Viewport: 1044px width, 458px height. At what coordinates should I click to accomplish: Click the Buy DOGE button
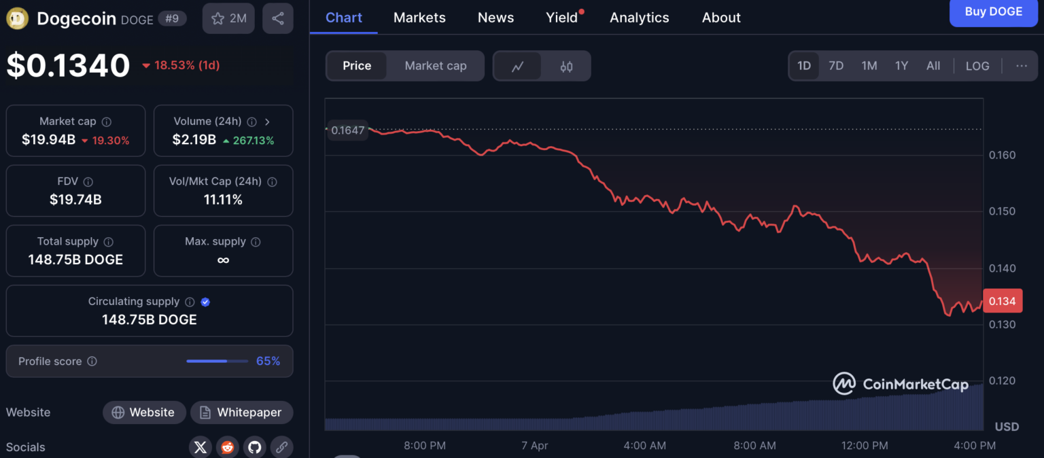[993, 12]
